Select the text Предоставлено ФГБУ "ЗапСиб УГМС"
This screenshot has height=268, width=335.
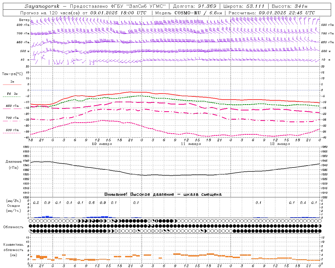click(x=118, y=6)
